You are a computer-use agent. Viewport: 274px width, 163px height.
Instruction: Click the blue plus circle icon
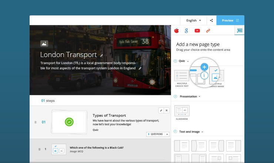coord(204,67)
